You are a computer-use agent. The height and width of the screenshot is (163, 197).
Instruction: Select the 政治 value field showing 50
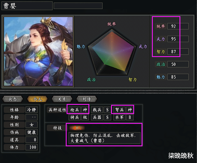click(x=178, y=64)
